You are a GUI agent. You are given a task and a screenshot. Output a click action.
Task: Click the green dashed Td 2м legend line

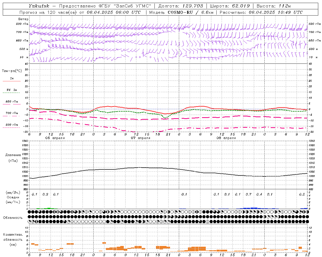pyautogui.click(x=11, y=93)
